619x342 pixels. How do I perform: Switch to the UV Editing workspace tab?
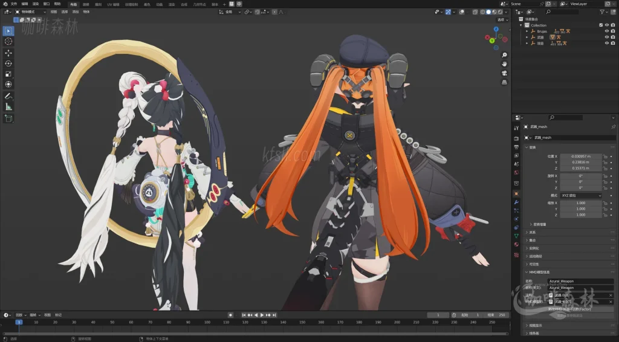point(113,4)
